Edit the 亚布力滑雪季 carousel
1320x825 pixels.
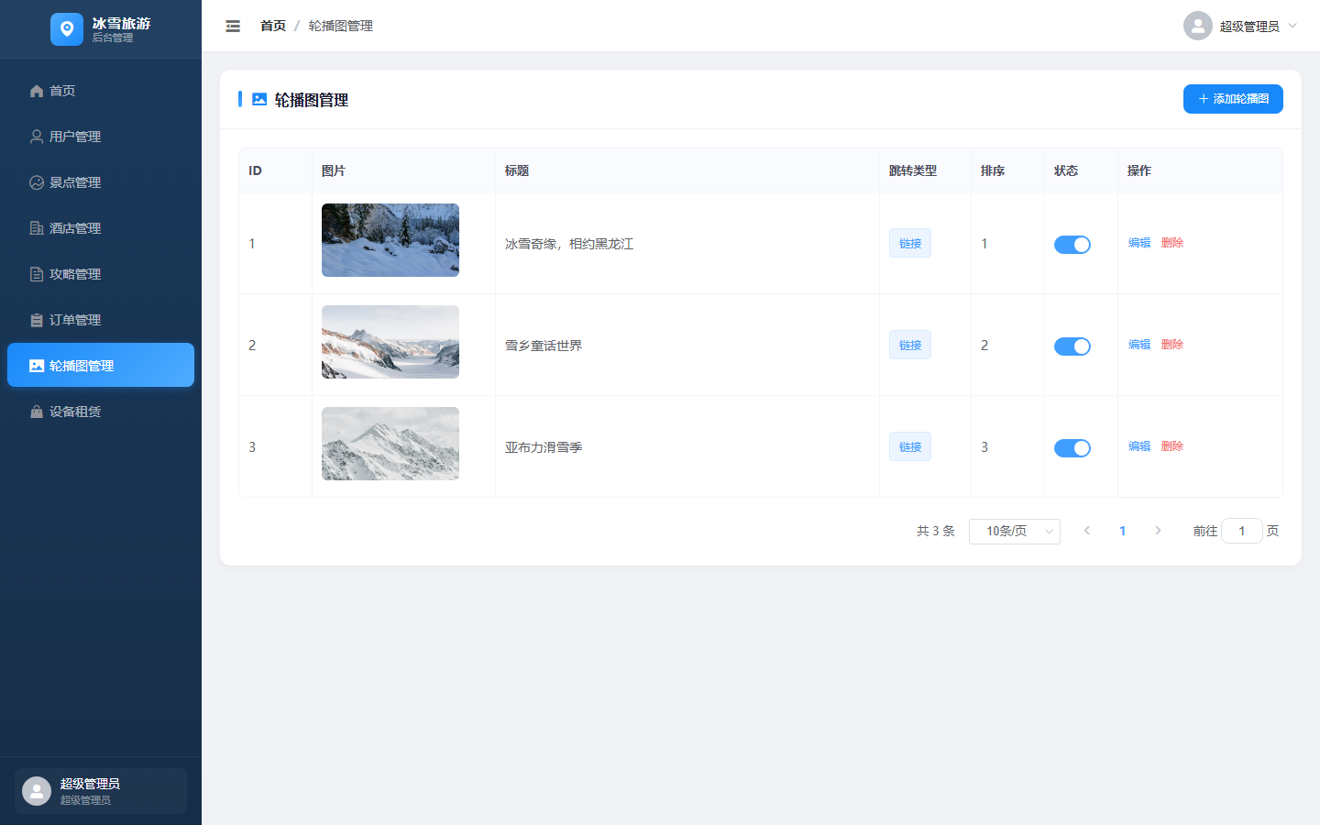[x=1139, y=446]
